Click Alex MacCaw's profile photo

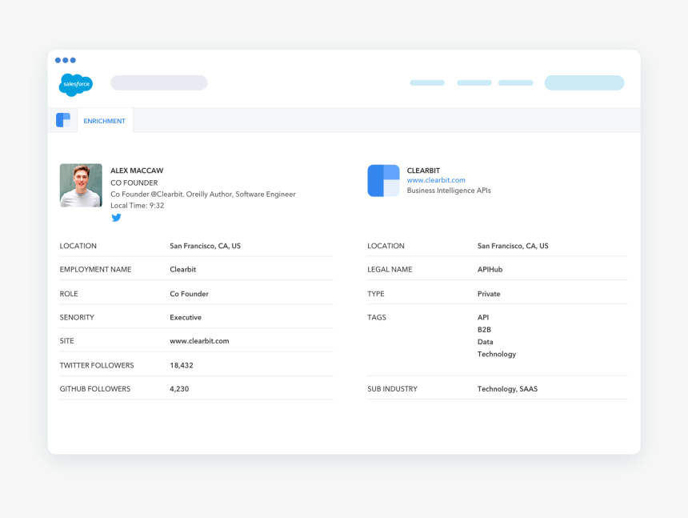click(x=81, y=185)
